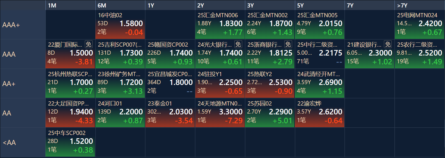Open bond 25汇金MTN006 cell
This screenshot has width=445, height=158.
click(220, 25)
